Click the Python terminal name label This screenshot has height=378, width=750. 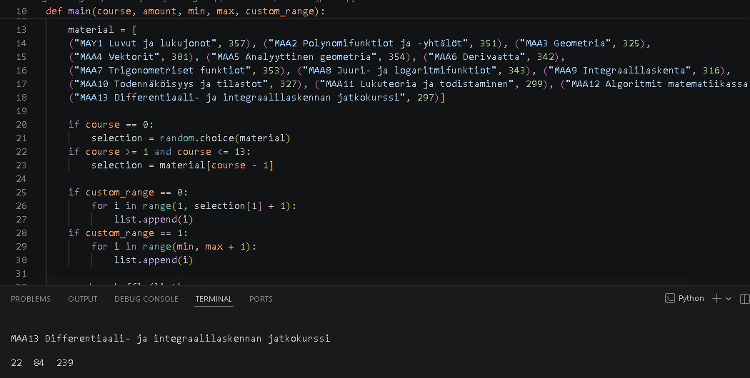click(691, 298)
